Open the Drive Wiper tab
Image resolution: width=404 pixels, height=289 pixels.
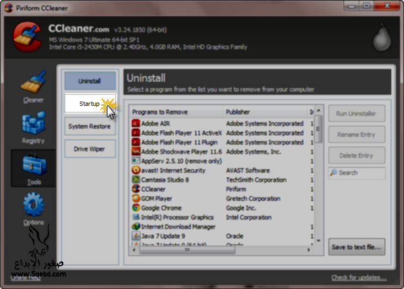(x=90, y=149)
